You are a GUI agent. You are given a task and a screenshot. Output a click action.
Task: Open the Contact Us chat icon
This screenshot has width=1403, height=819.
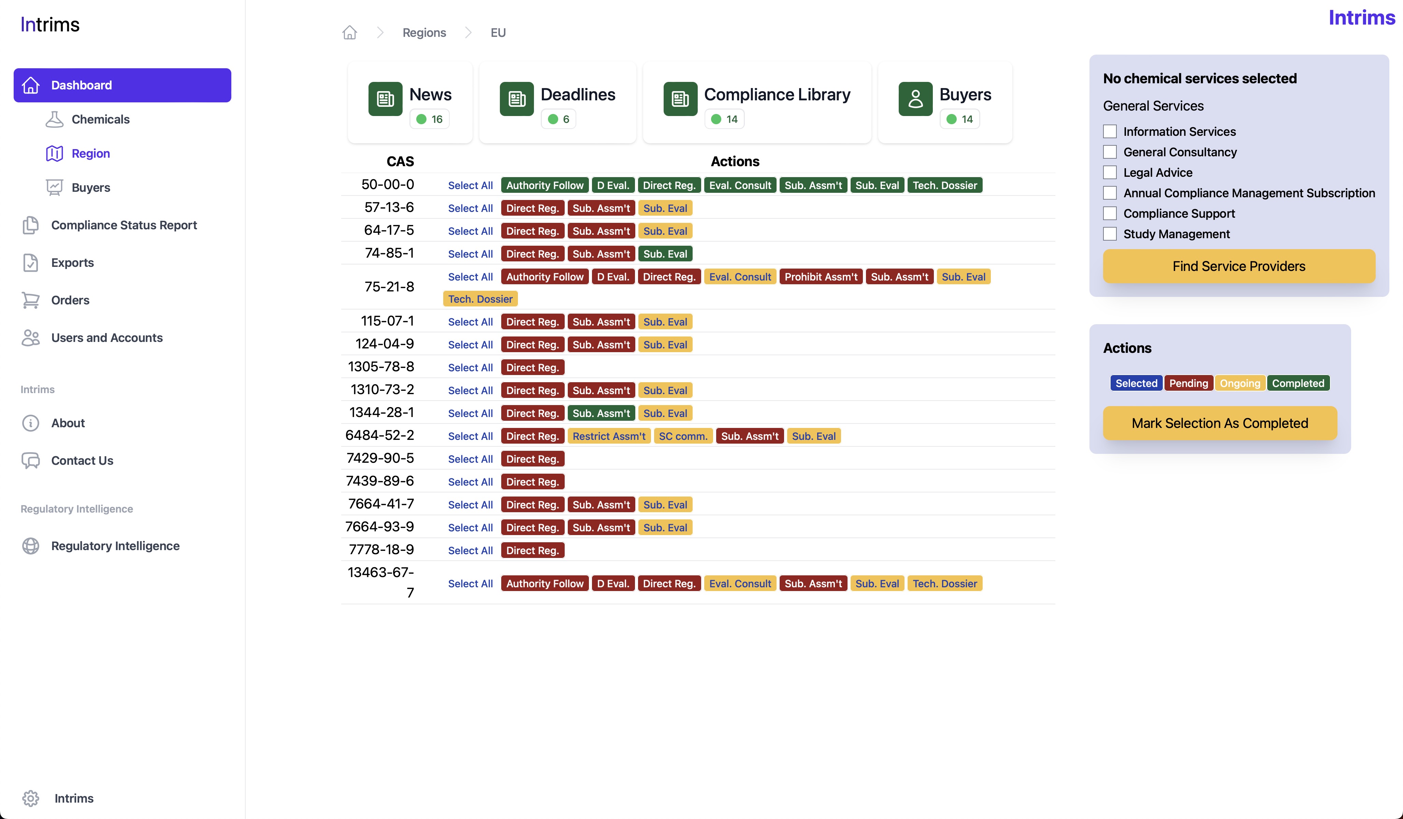pyautogui.click(x=31, y=460)
